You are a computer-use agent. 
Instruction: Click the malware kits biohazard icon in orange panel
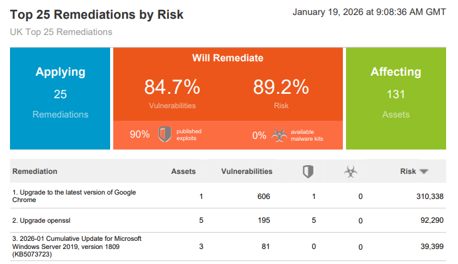[x=278, y=135]
